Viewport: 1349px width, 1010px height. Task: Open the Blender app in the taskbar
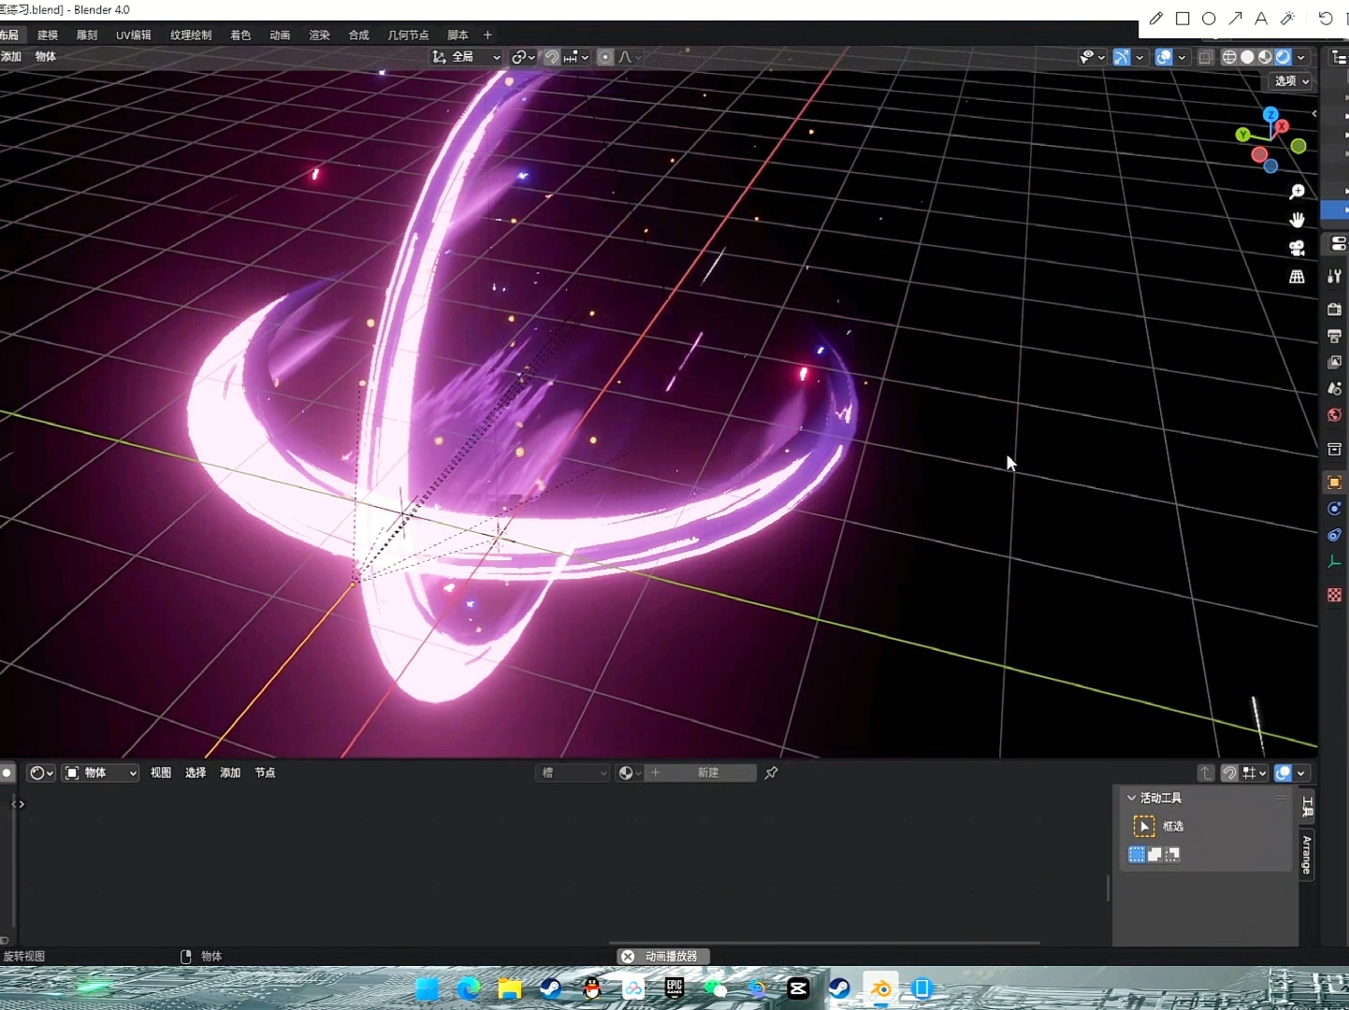tap(880, 988)
